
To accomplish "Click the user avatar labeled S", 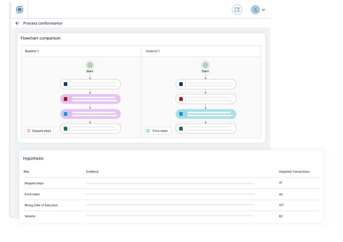I will 255,10.
